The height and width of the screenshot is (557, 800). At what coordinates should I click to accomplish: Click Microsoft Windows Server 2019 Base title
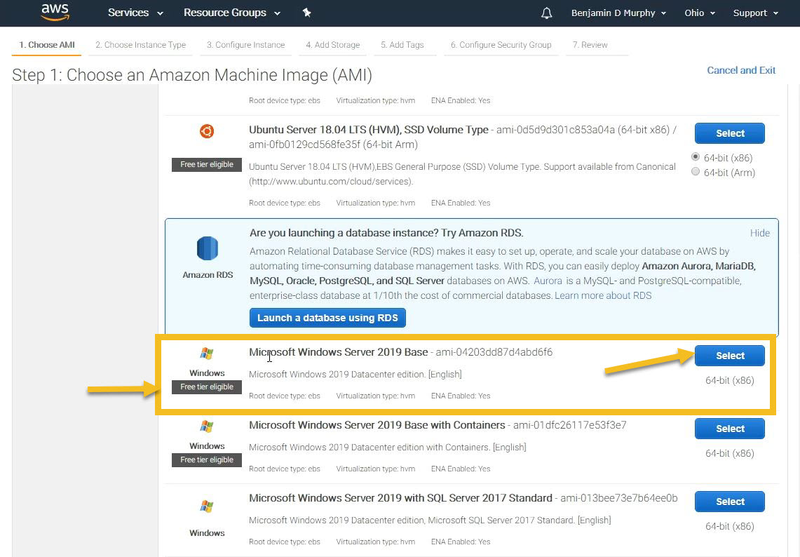pos(338,352)
